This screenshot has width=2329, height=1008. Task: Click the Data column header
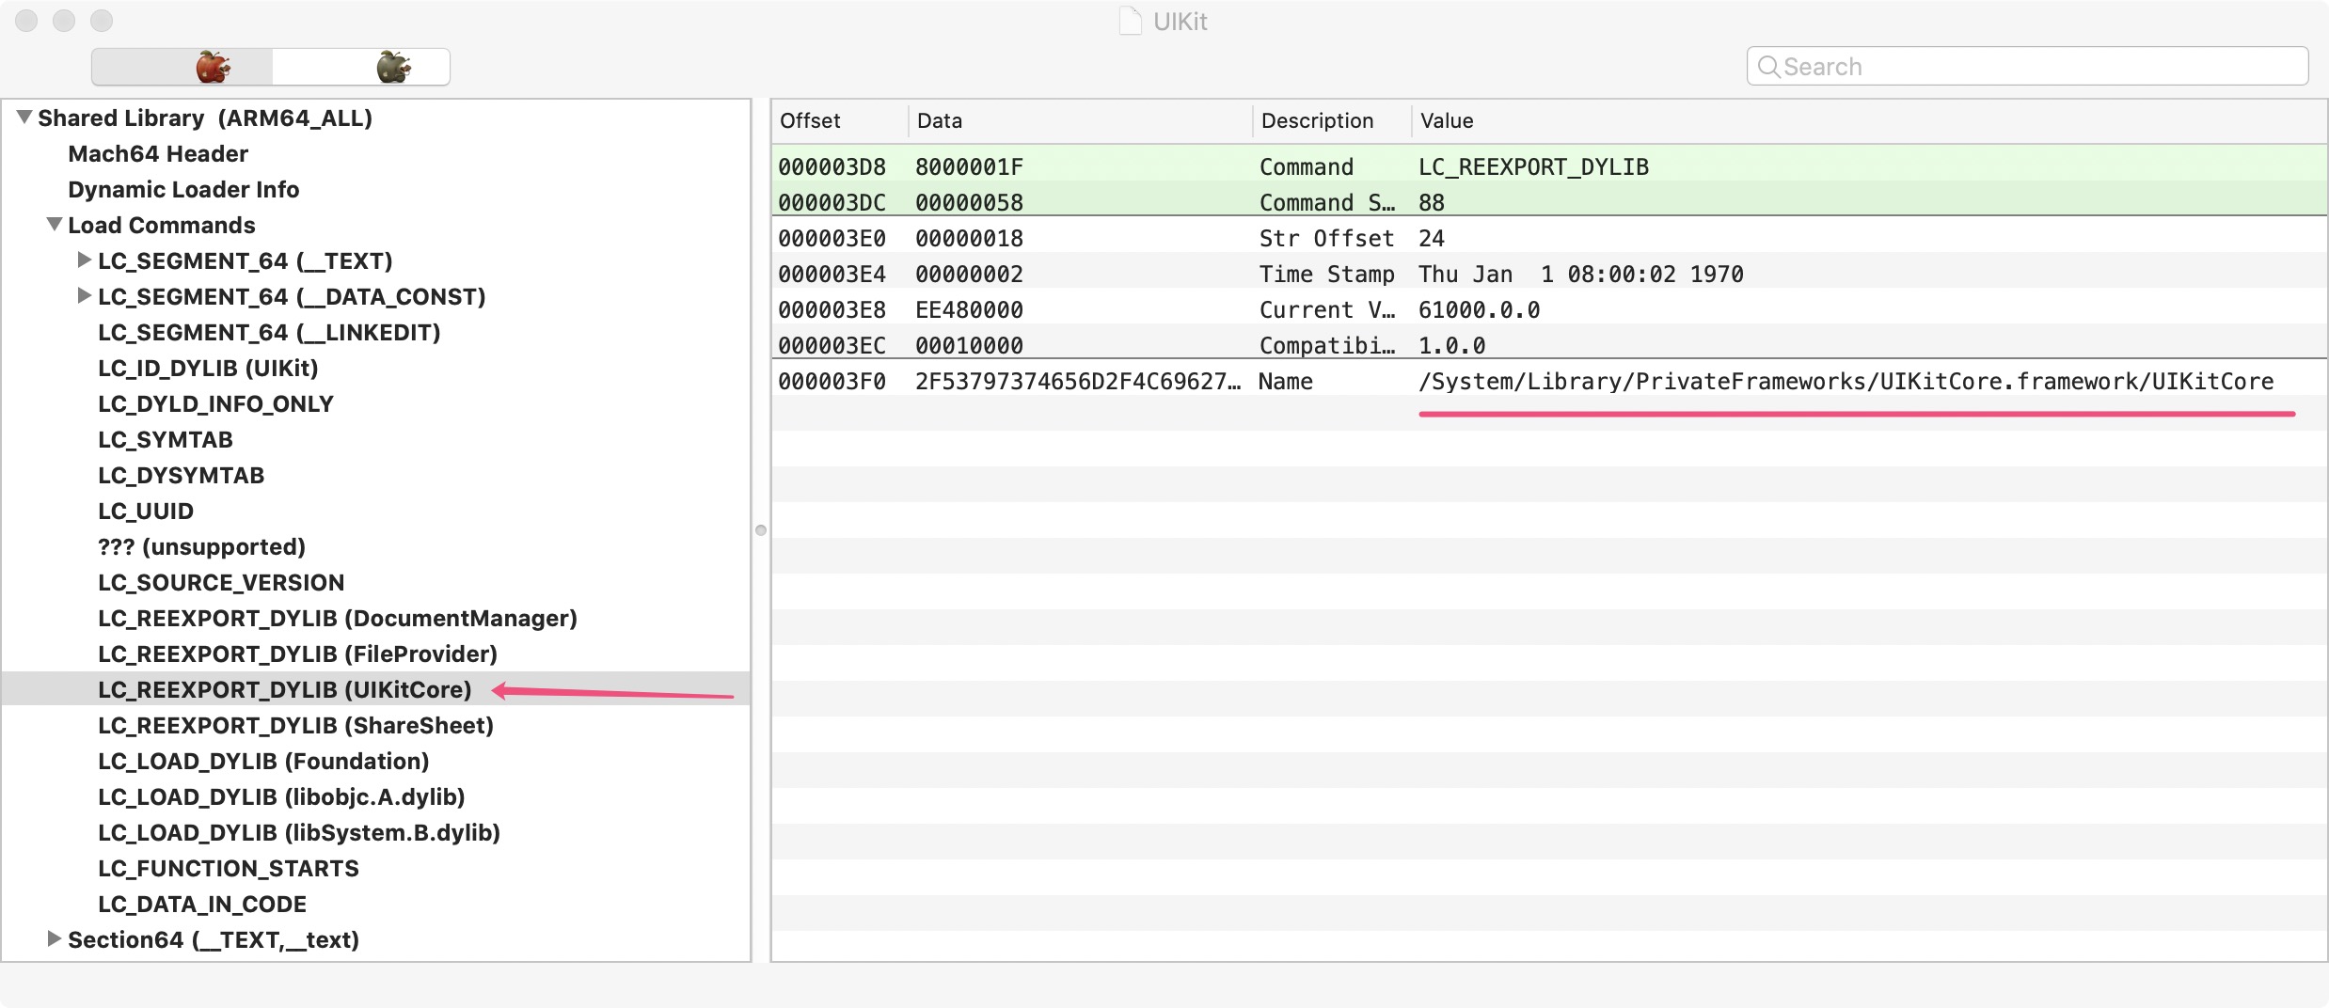[1080, 120]
